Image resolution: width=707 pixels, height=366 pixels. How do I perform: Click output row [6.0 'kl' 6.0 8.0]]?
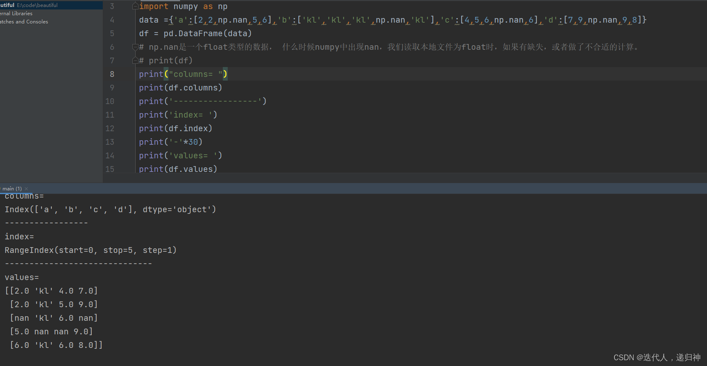[x=56, y=345]
